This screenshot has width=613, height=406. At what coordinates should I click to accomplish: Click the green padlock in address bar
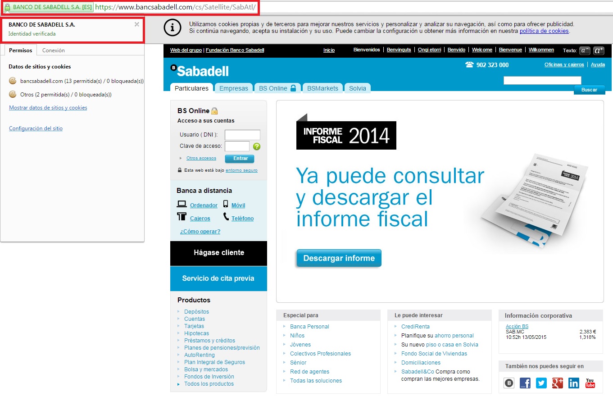click(7, 7)
